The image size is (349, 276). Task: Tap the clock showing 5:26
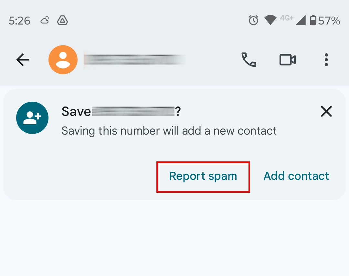point(19,20)
